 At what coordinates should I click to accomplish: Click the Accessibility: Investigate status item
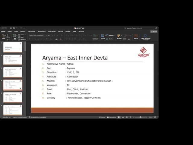coord(37,117)
